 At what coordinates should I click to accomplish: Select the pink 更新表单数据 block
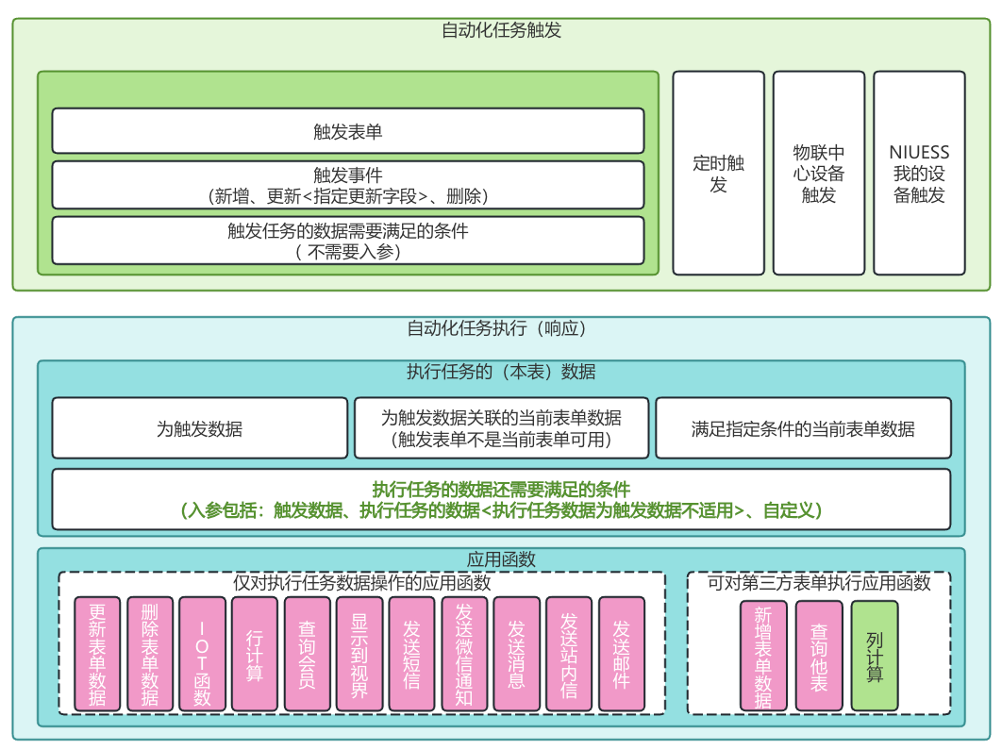[97, 654]
